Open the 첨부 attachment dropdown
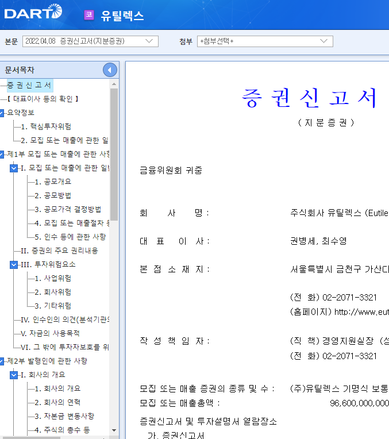 (265, 41)
